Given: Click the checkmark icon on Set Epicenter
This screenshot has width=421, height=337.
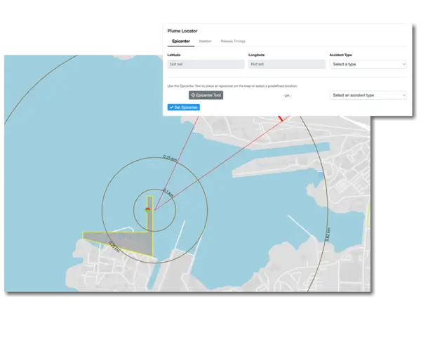Looking at the screenshot, I should [x=172, y=107].
